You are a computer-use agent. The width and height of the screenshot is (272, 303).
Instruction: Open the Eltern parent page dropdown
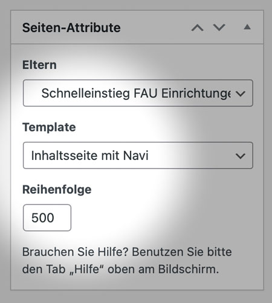point(138,93)
